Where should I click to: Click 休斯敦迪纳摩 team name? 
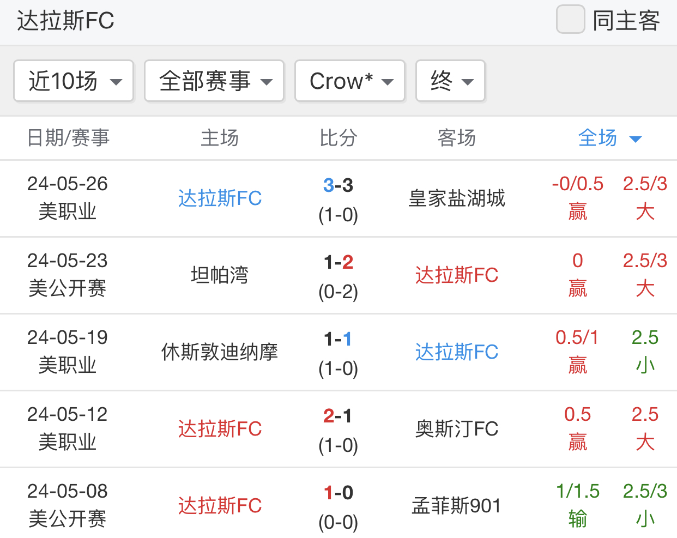220,352
